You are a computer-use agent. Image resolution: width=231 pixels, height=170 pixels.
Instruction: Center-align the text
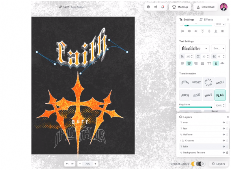click(189, 63)
